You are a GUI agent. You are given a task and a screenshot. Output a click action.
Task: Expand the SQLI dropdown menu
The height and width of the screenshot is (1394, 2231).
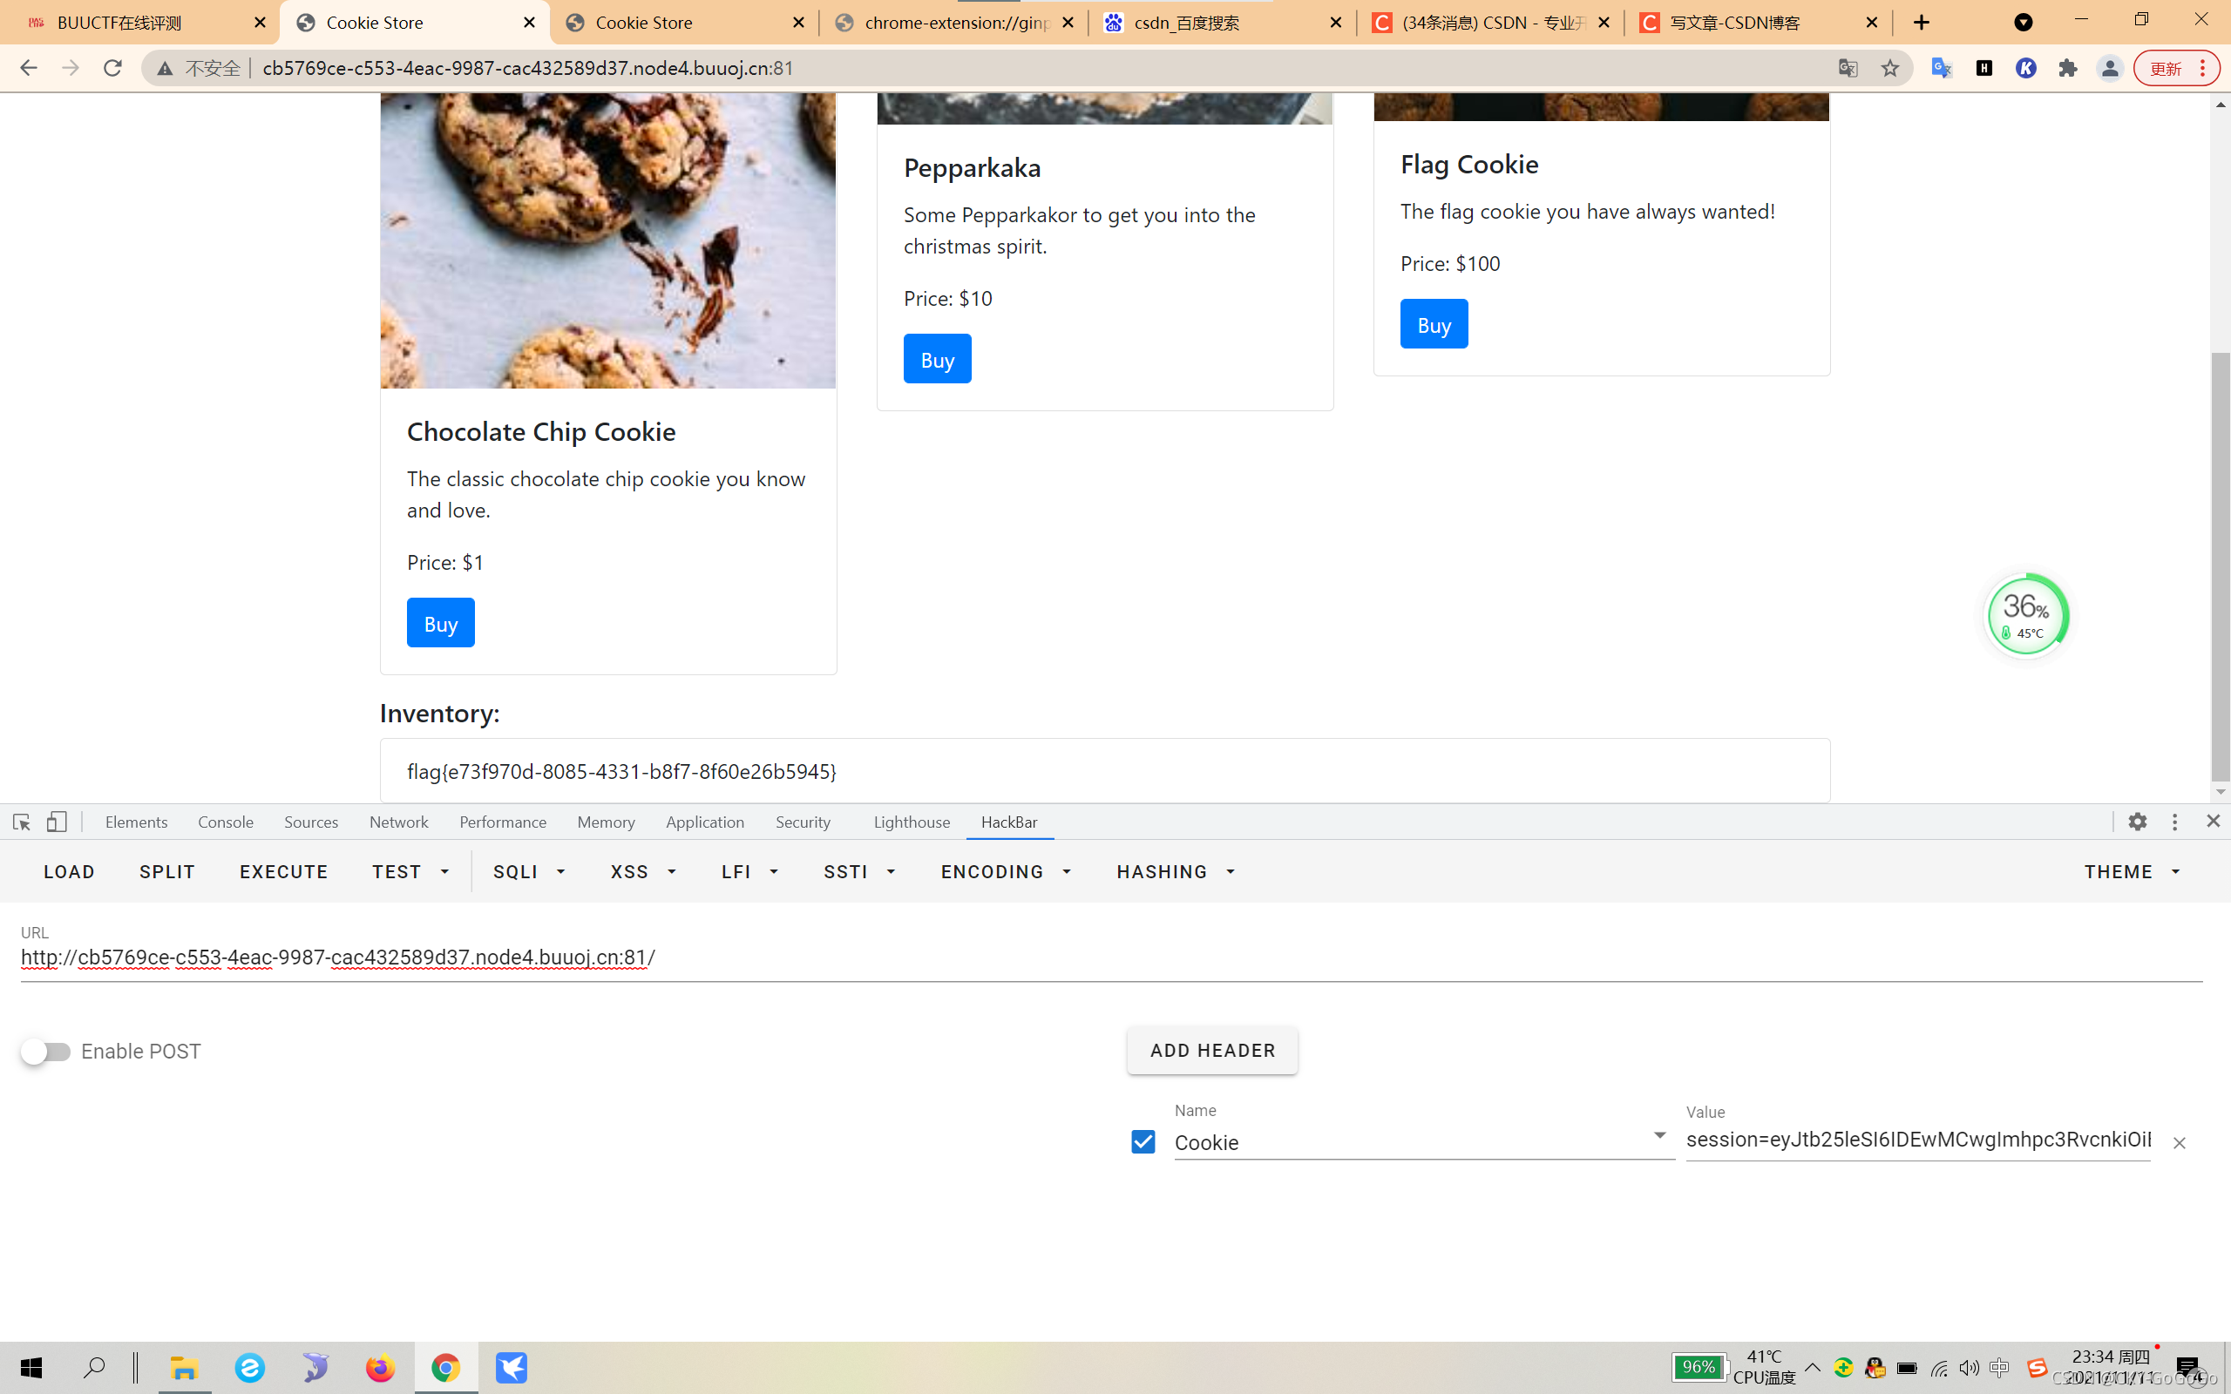[x=529, y=872]
